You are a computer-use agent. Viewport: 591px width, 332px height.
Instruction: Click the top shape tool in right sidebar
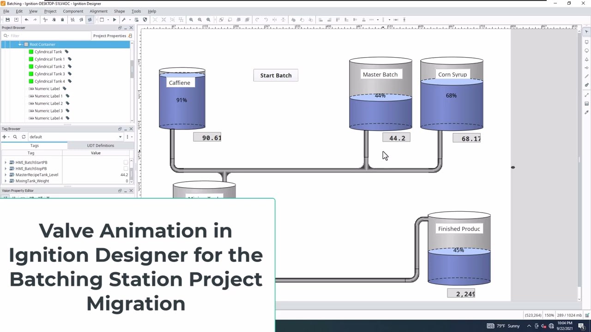tap(587, 42)
